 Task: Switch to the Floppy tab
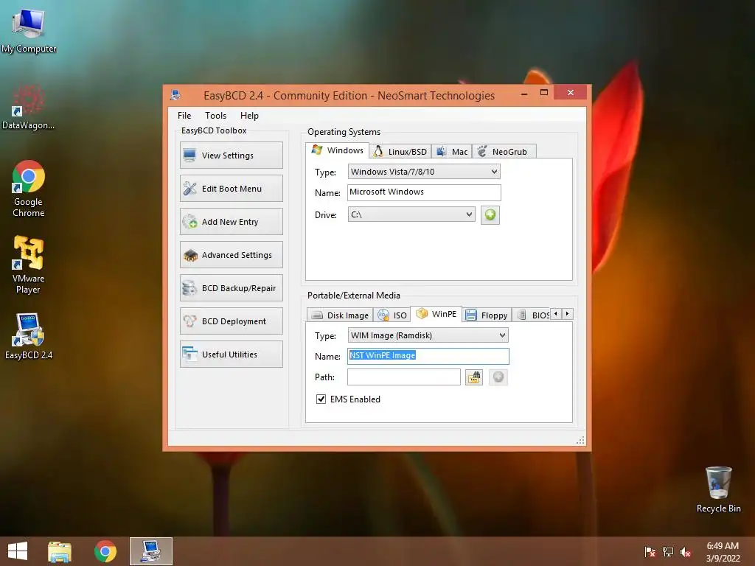point(487,315)
